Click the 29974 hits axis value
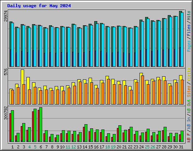This screenshot has width=193, height=151. [x=6, y=16]
